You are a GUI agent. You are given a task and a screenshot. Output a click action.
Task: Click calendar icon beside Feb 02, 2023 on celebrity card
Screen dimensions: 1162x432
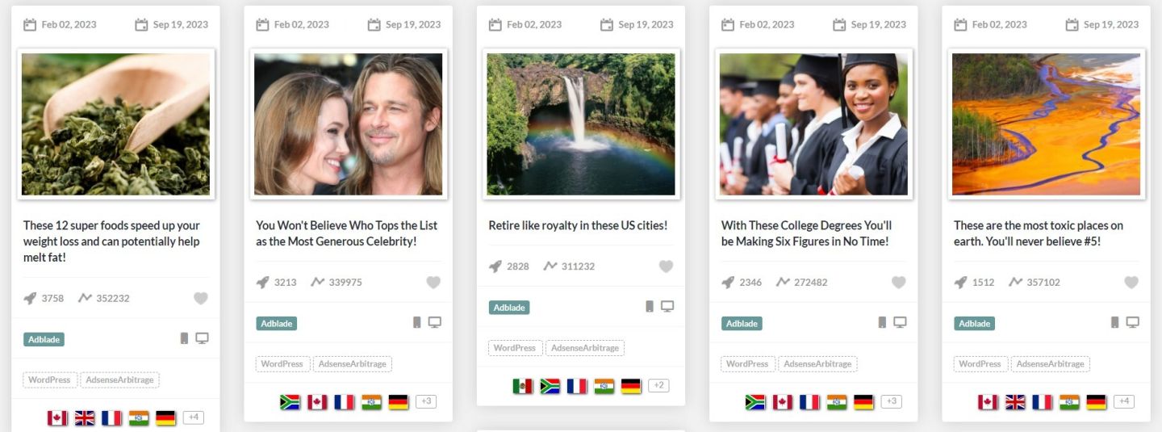(262, 24)
